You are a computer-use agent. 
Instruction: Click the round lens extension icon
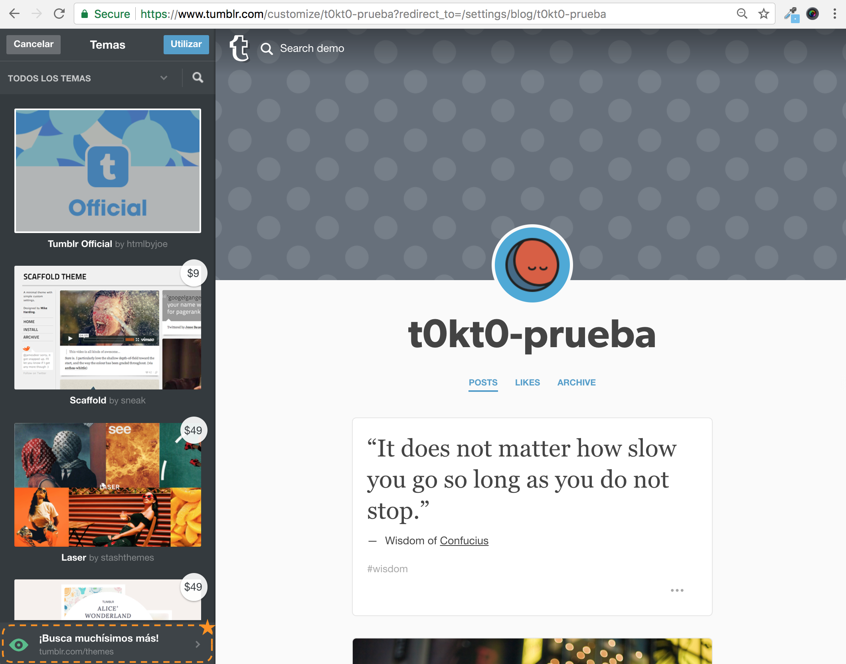click(x=812, y=14)
